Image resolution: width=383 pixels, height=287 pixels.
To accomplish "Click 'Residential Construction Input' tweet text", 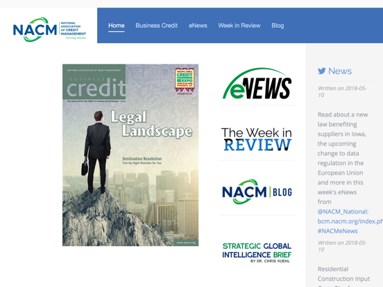I will [x=343, y=274].
